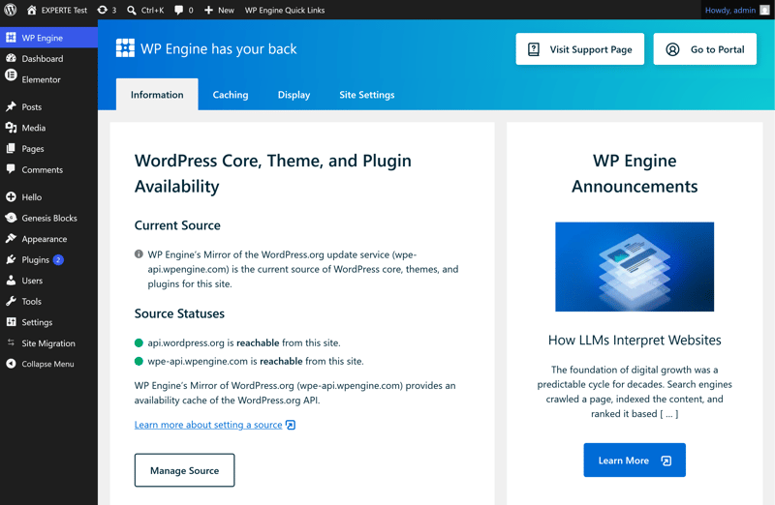The image size is (775, 505).
Task: Click the Collapse Menu arrow icon
Action: click(x=11, y=364)
